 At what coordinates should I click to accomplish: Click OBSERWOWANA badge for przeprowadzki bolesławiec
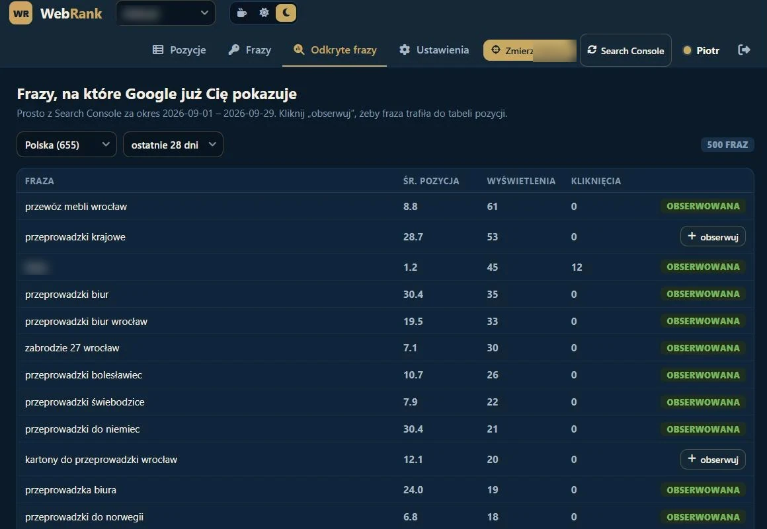pos(703,375)
